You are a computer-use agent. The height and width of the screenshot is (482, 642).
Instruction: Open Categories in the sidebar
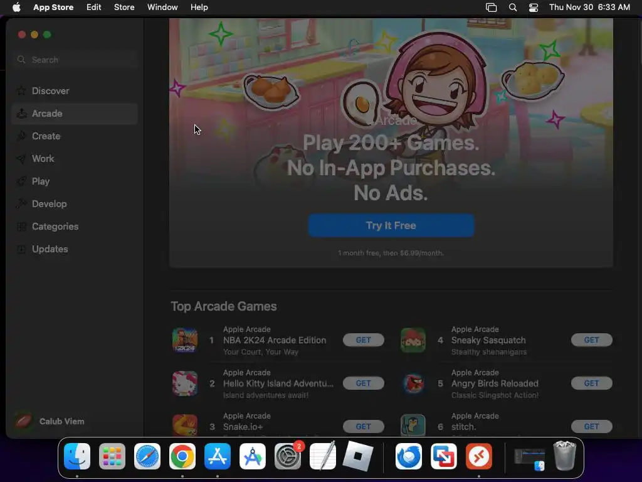pyautogui.click(x=75, y=226)
